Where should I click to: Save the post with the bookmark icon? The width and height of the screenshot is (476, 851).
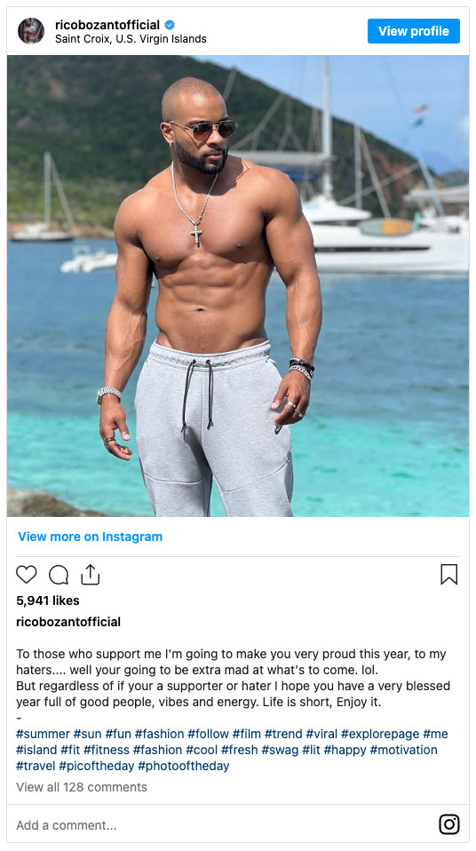448,574
